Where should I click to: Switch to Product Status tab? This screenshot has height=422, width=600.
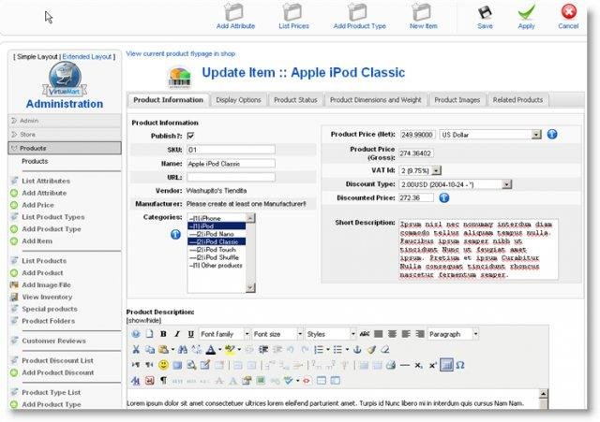pos(295,100)
